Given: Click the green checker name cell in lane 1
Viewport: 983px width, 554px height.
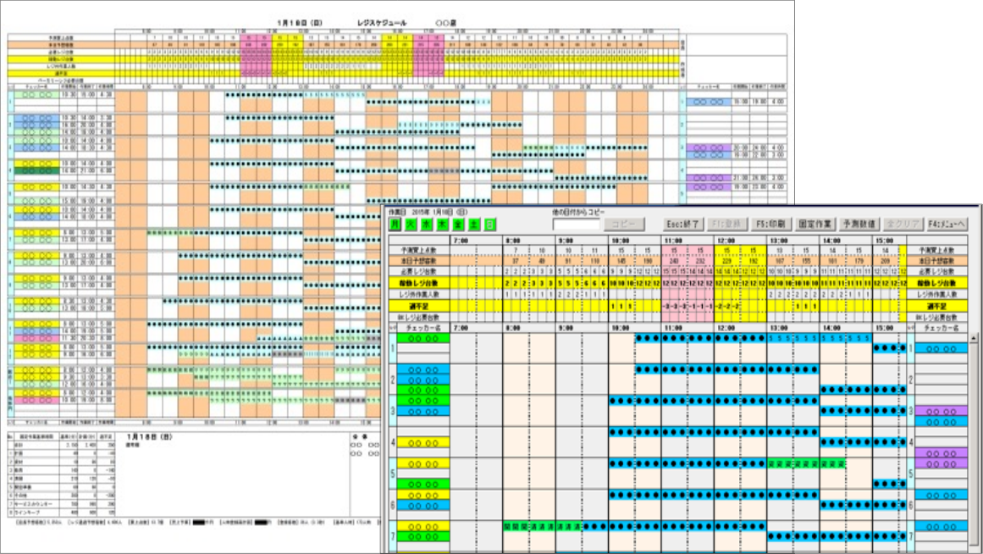Looking at the screenshot, I should tap(423, 339).
